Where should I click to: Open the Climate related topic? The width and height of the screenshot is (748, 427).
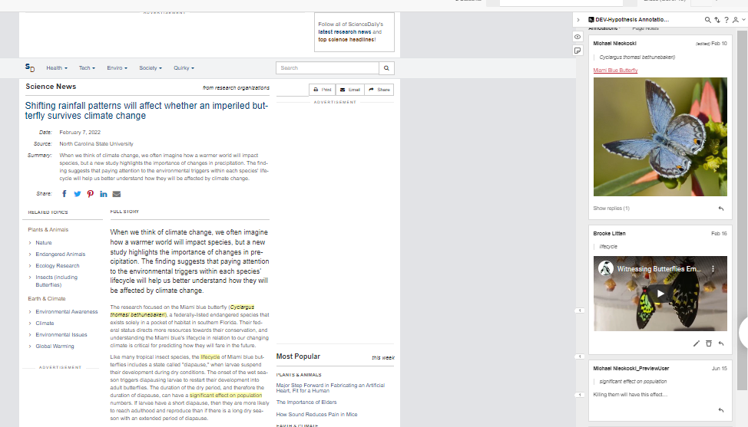coord(45,324)
